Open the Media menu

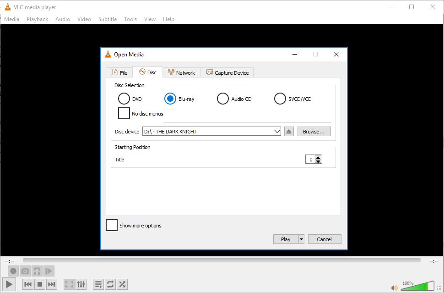tap(11, 19)
